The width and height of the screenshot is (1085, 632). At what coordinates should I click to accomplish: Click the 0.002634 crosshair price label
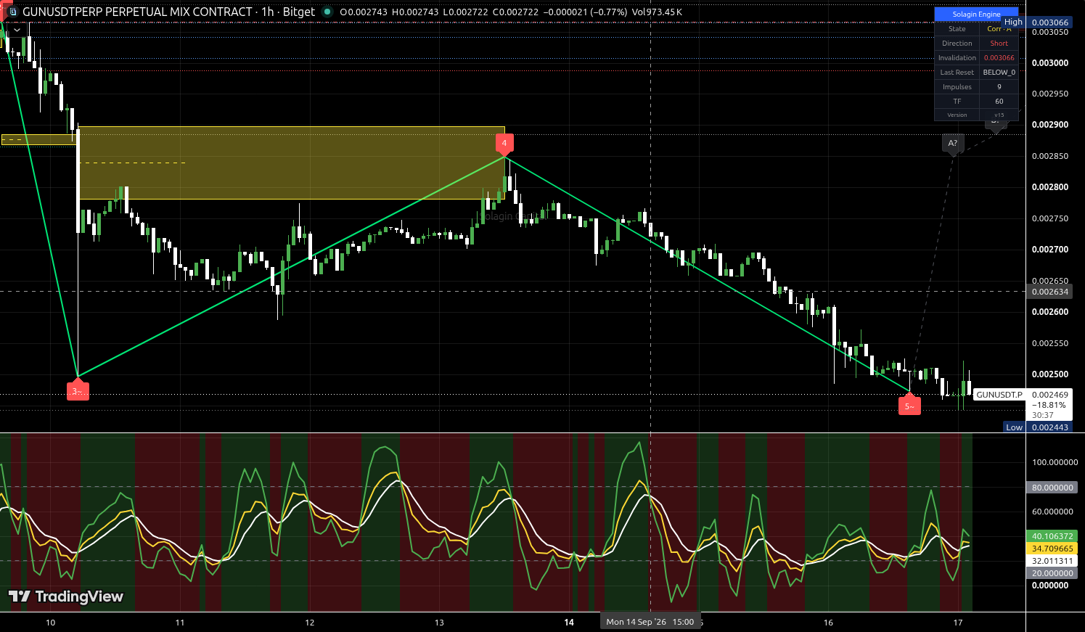pos(1049,292)
